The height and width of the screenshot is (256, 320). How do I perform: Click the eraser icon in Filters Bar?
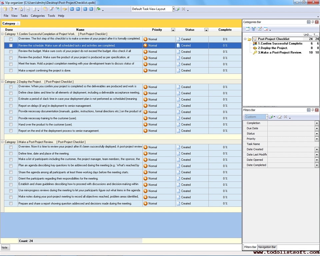pos(280,117)
